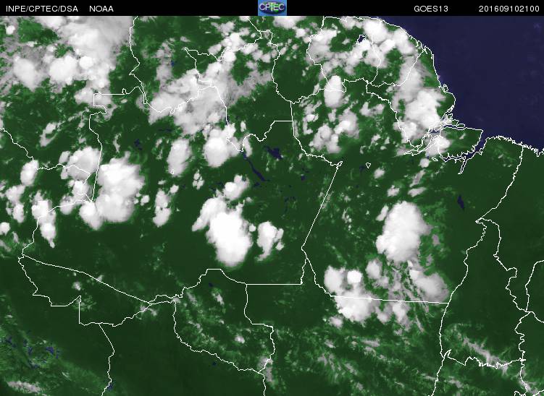
Task: Click the CPTEC logo in the header
Action: pos(272,8)
